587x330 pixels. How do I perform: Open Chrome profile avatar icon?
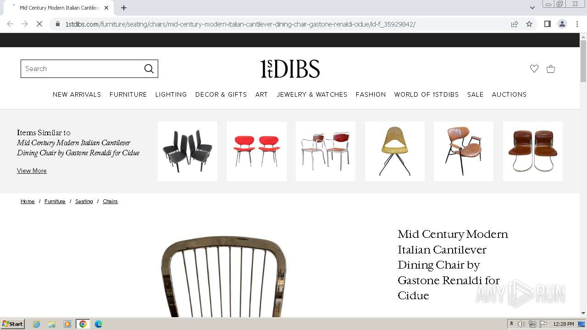(x=562, y=24)
